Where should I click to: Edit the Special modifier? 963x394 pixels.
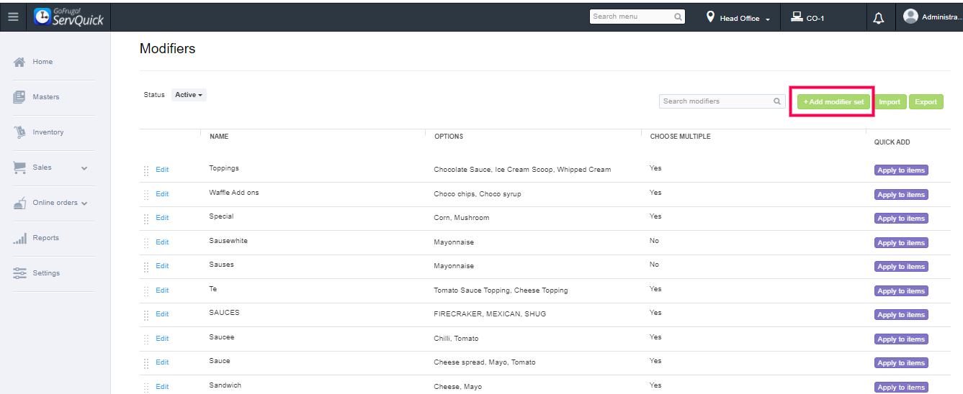tap(162, 218)
